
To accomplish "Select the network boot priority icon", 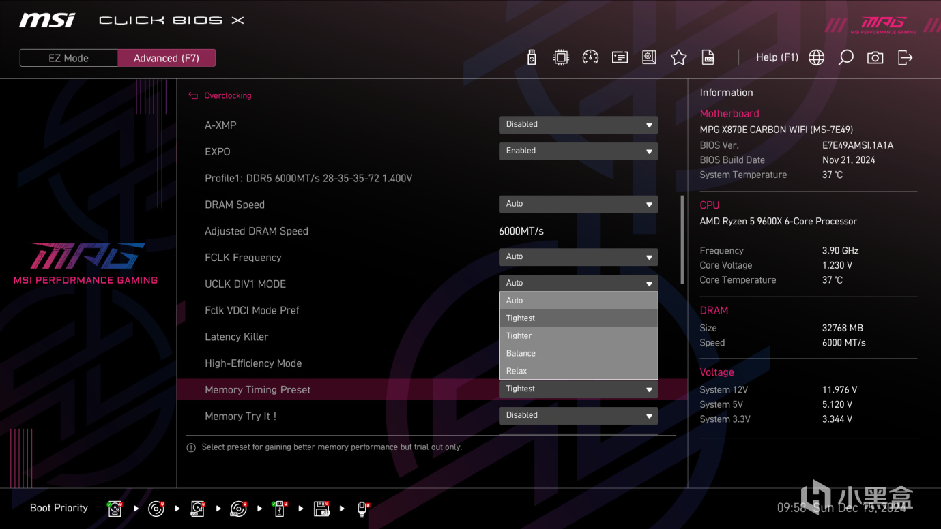I will 362,509.
